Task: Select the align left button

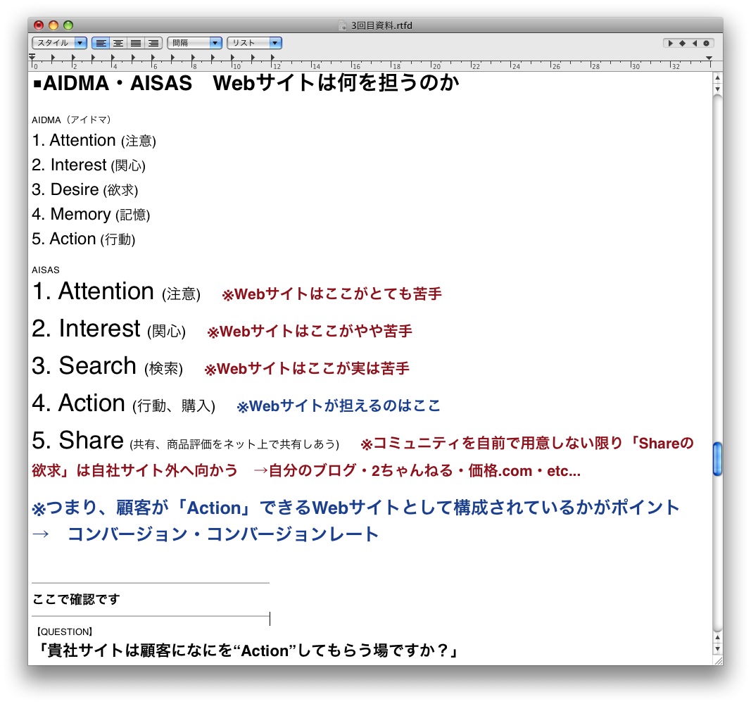Action: 101,43
